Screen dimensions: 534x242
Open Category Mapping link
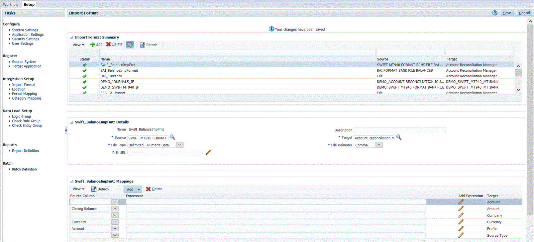(27, 98)
